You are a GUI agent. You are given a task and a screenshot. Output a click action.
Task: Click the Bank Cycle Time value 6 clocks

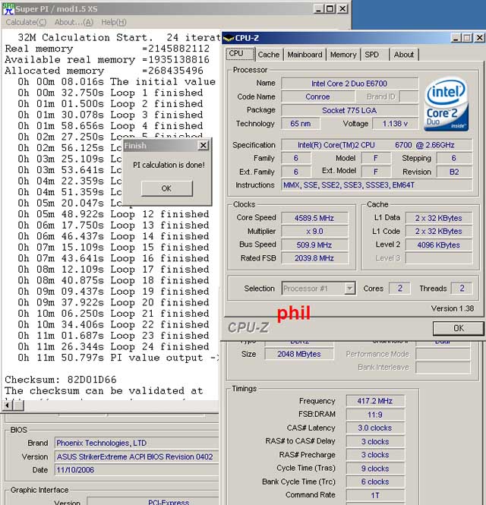tap(375, 481)
